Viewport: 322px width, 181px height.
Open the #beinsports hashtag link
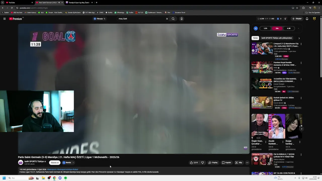click(52, 169)
